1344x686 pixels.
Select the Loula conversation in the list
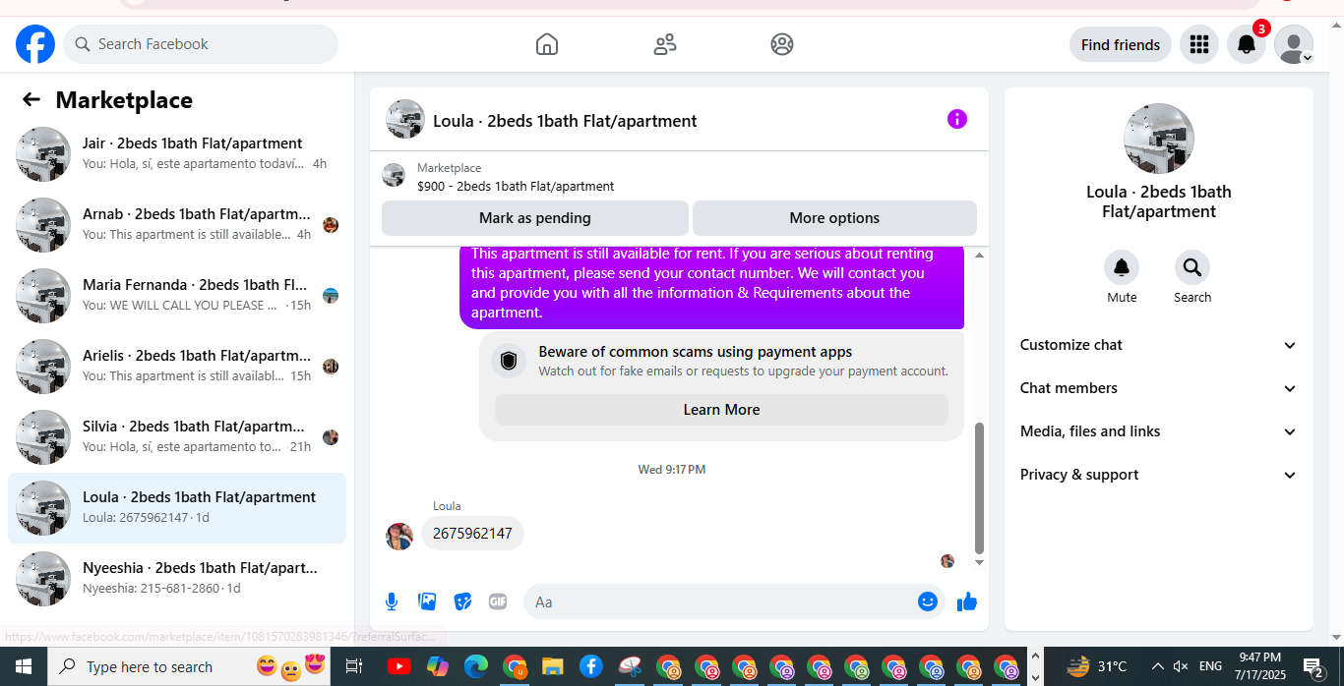pyautogui.click(x=177, y=507)
